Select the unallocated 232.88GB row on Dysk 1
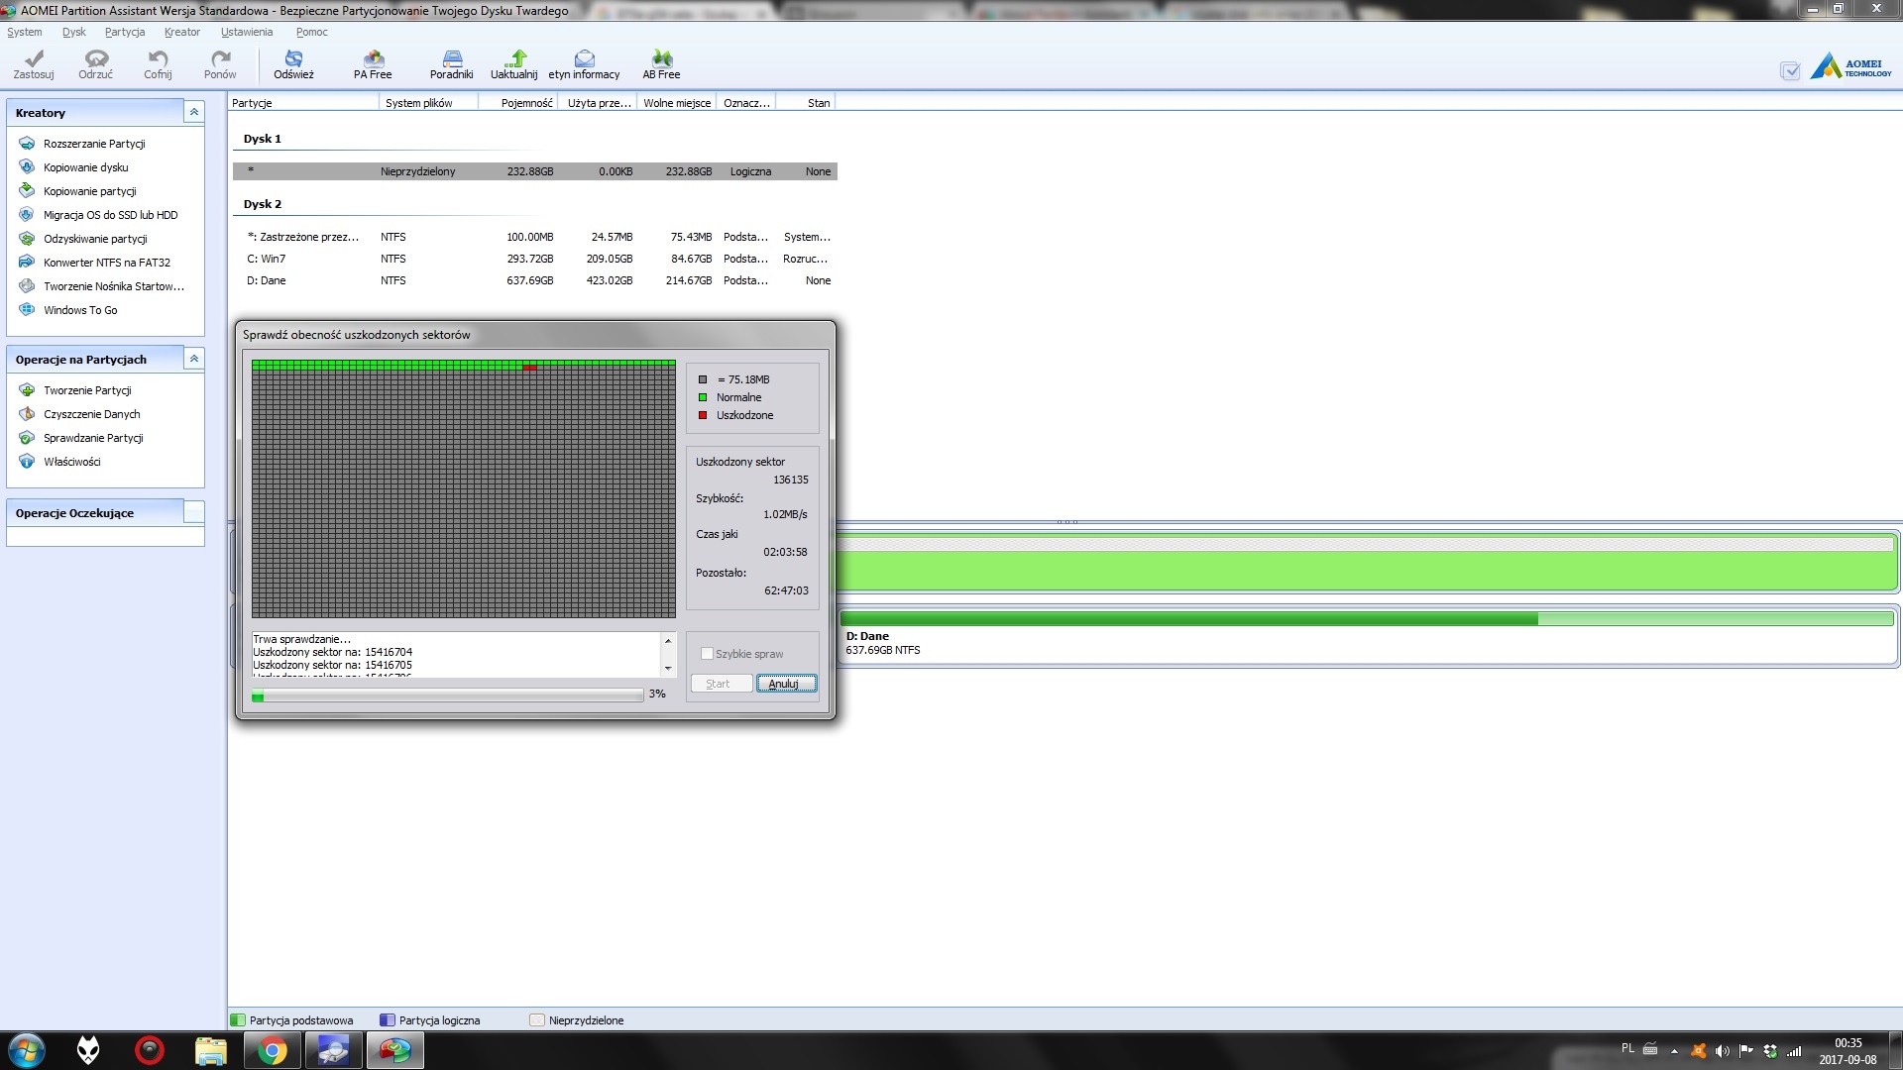The height and width of the screenshot is (1070, 1903). 535,171
